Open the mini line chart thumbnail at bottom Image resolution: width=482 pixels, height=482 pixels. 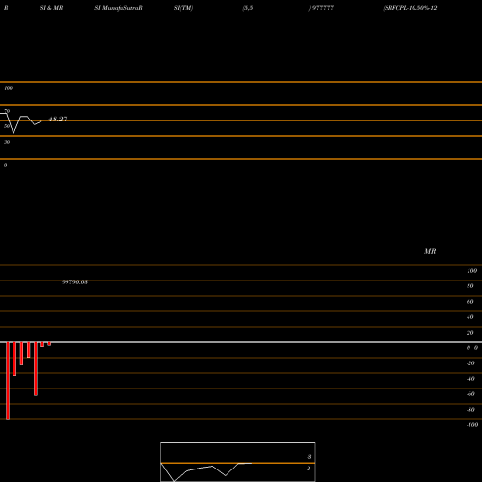point(238,462)
